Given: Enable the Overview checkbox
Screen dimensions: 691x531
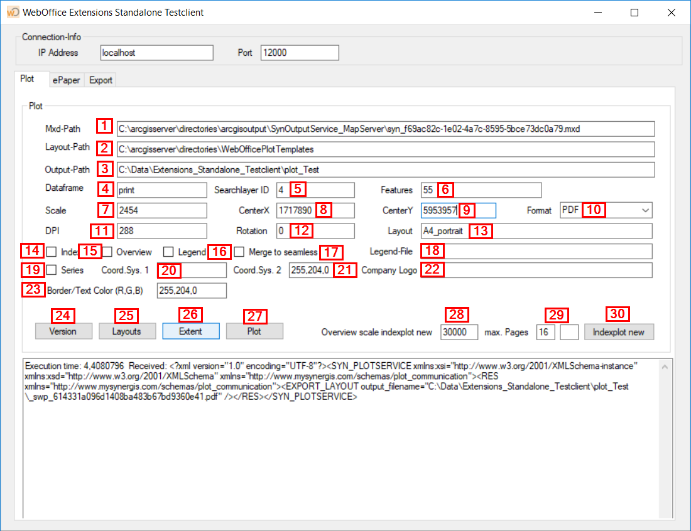Looking at the screenshot, I should coord(107,252).
